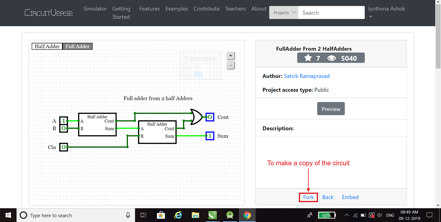
Task: Click the microphone icon in the taskbar search
Action: (x=128, y=215)
